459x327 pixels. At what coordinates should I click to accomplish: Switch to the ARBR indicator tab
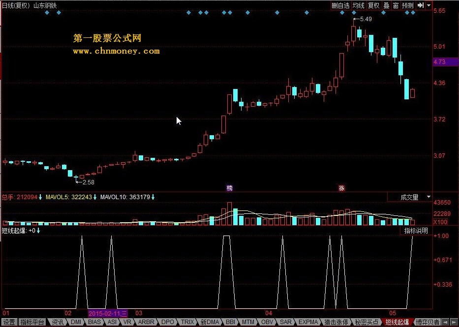[x=146, y=322]
